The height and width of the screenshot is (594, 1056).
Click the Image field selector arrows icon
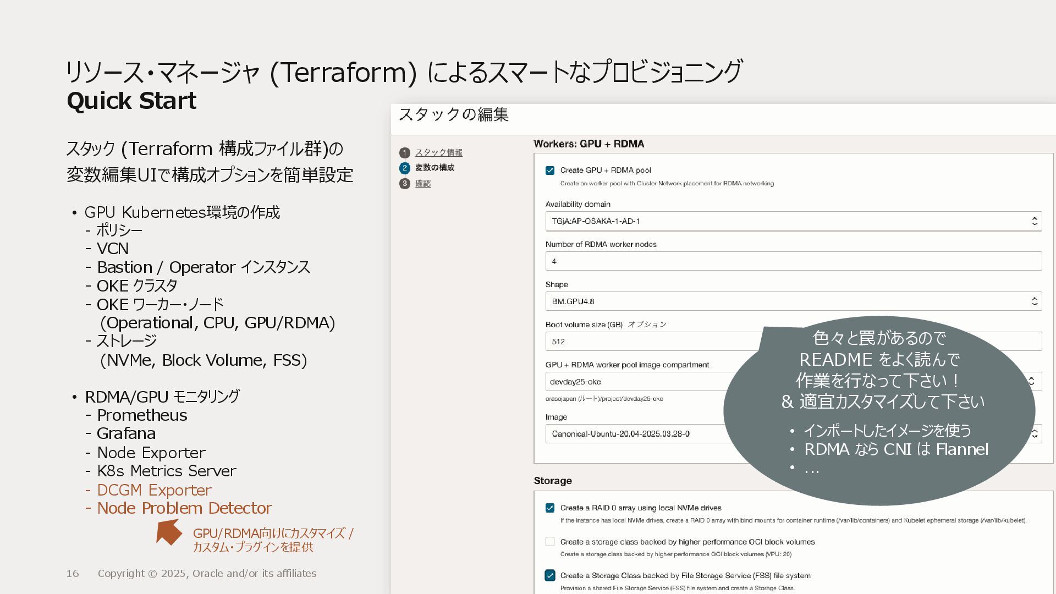pyautogui.click(x=1036, y=433)
